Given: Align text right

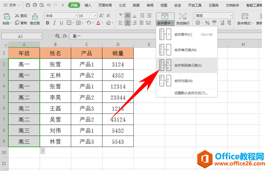Looking at the screenshot, I should [x=135, y=23].
